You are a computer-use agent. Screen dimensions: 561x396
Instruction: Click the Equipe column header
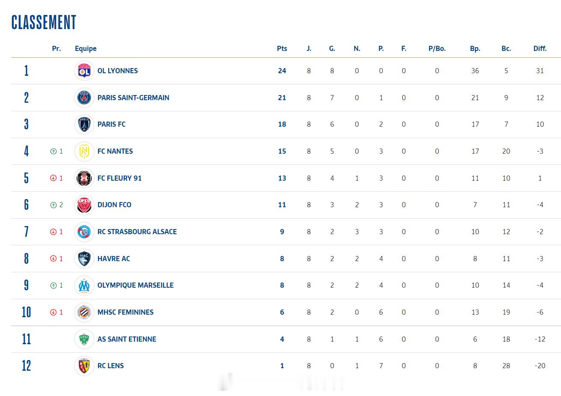pos(86,49)
